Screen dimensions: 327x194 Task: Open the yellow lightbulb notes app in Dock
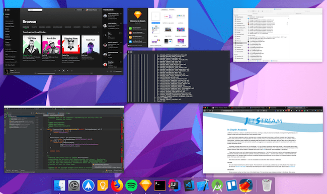[x=103, y=185]
